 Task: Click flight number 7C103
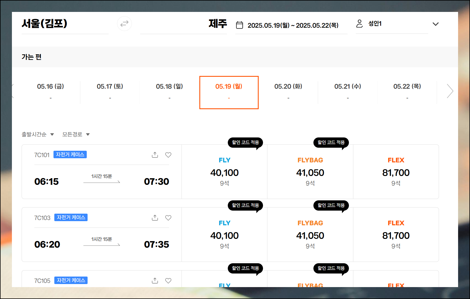42,218
